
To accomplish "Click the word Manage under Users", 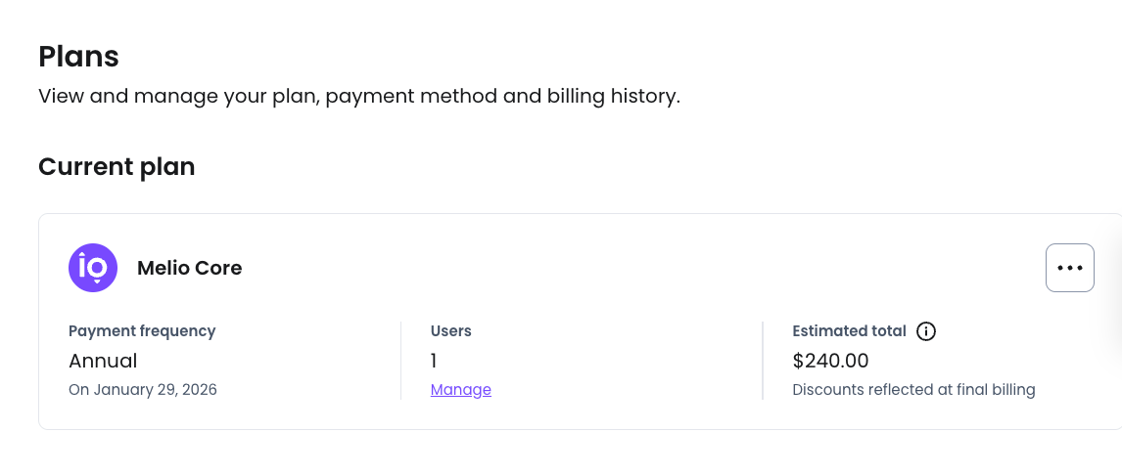I will [460, 390].
